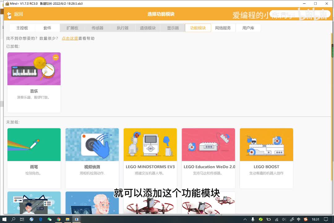
Task: Open Windows taskbar search
Action: (x=13, y=219)
